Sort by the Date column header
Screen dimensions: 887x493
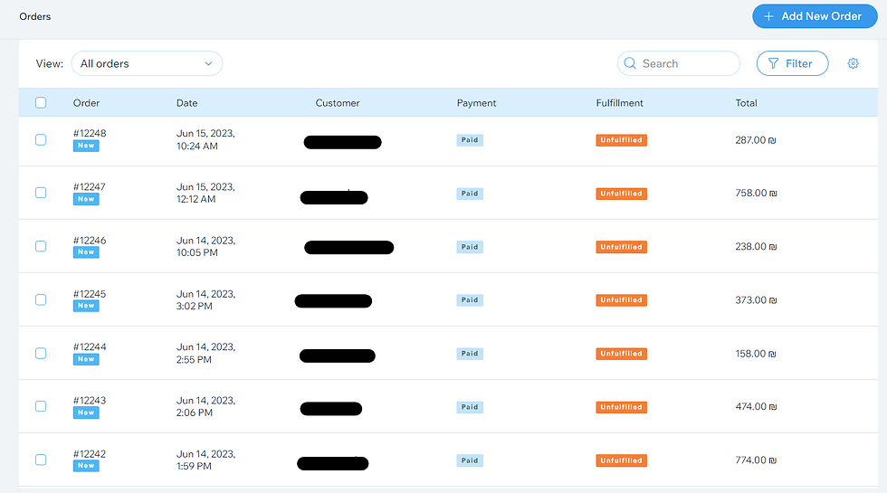[186, 103]
